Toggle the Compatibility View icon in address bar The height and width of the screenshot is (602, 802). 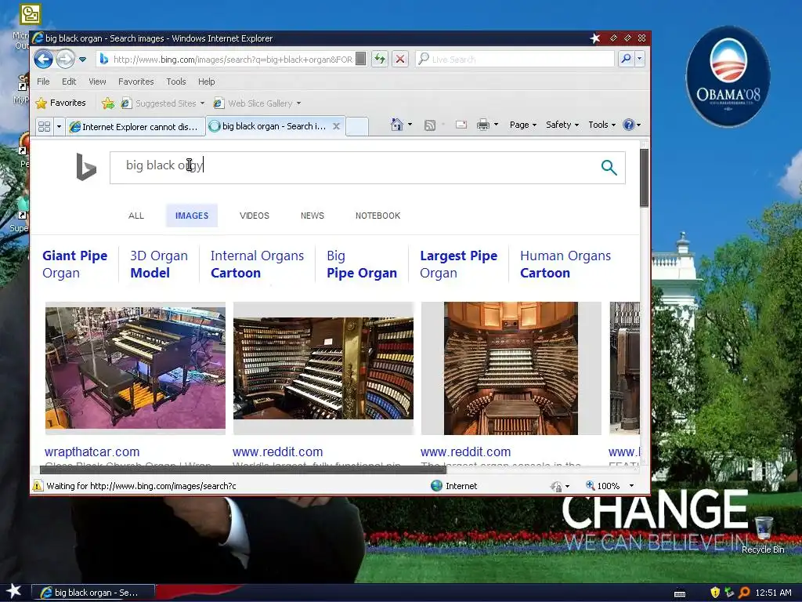(x=360, y=60)
